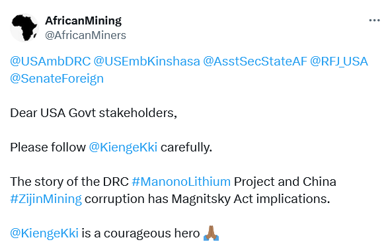Open the @USEmbKinshasa mention
Screen dimensions: 388x248
[x=147, y=62]
